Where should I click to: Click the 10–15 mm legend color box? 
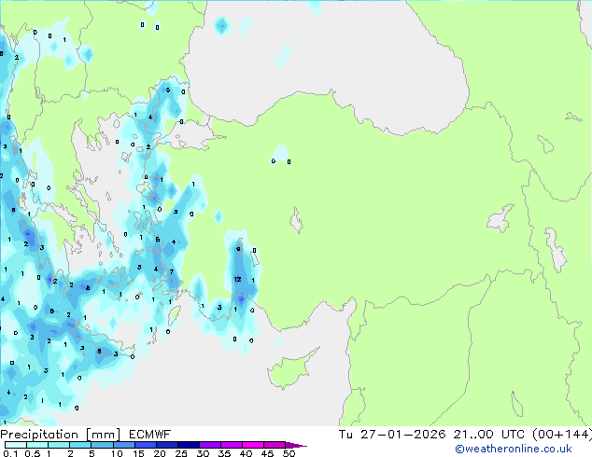click(x=124, y=445)
